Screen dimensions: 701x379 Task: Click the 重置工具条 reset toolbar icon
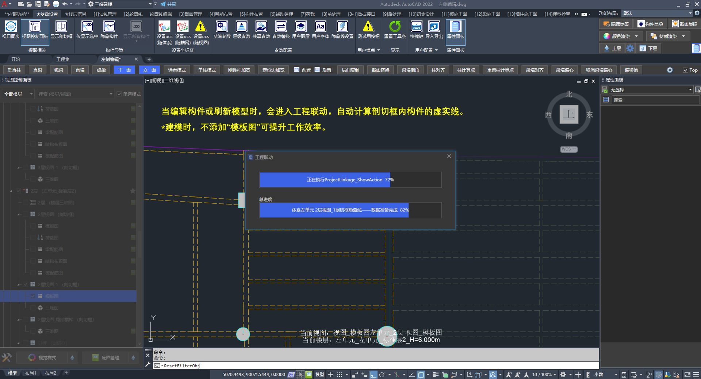[395, 30]
